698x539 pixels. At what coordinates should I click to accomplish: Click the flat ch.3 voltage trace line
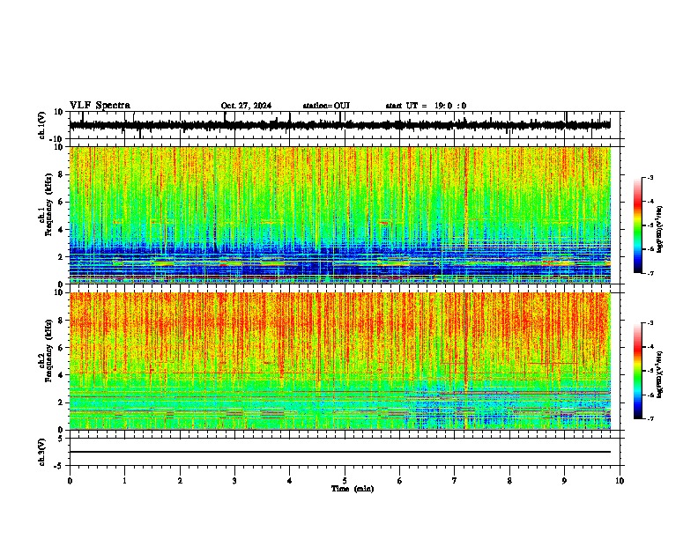coord(340,452)
